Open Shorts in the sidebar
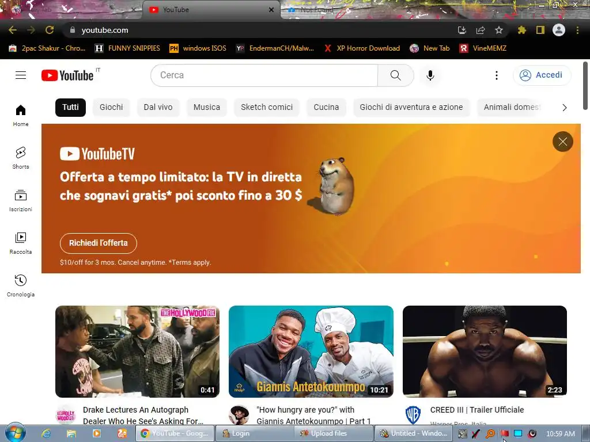 [x=21, y=158]
